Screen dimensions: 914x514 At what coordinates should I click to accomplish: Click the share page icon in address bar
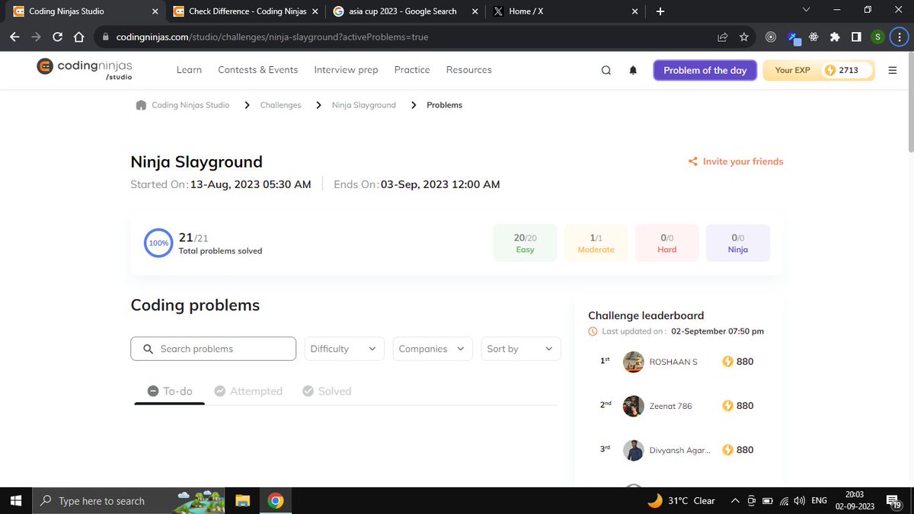722,37
